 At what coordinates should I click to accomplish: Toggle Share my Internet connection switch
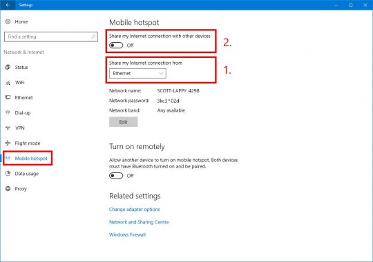click(116, 45)
